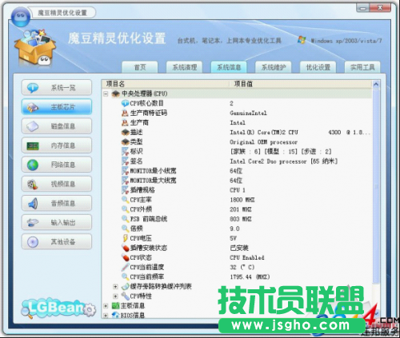Click the icon beside MONITOR最小线宽
Screen dimensions: 400x338
pyautogui.click(x=125, y=171)
